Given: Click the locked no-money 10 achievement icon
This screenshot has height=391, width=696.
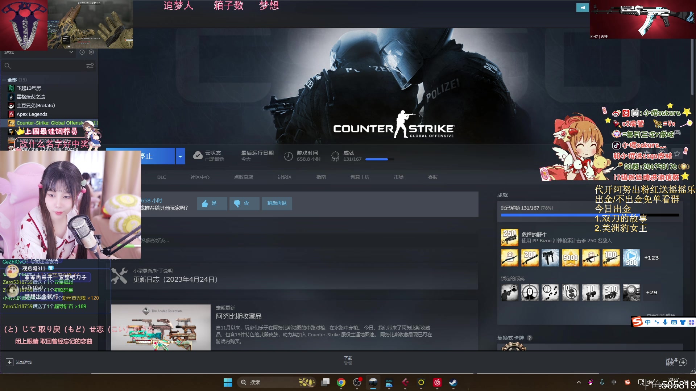Looking at the screenshot, I should tap(570, 293).
